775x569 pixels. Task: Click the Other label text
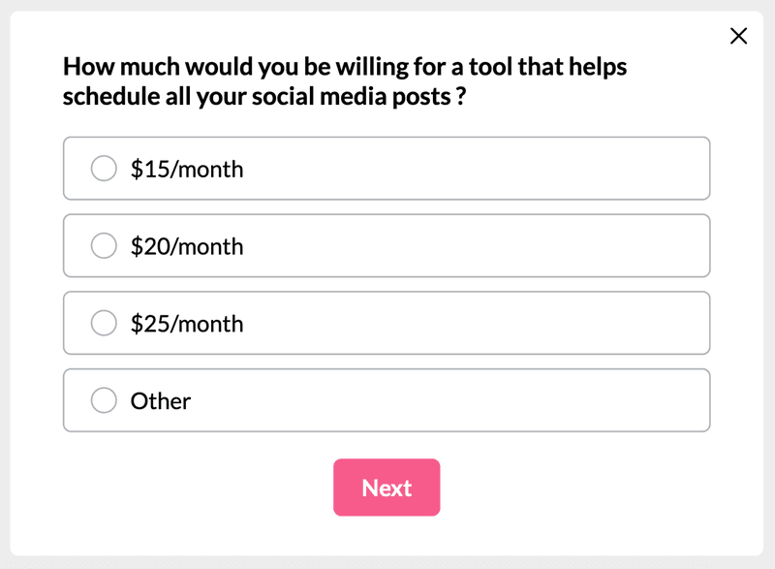[160, 399]
